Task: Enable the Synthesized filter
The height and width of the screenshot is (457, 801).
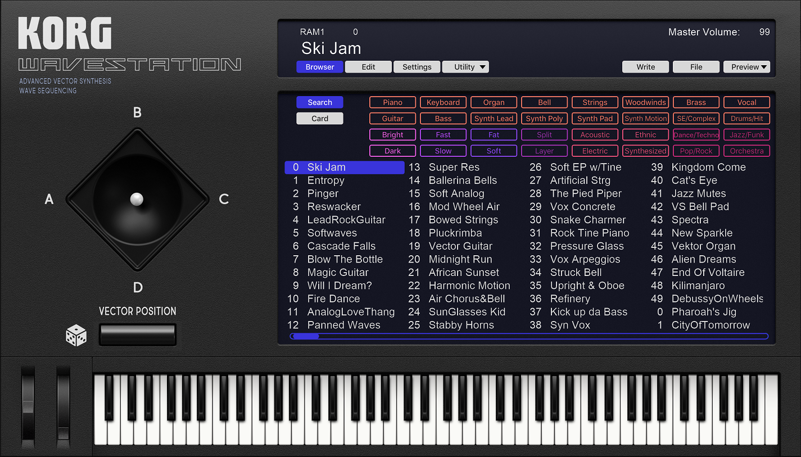Action: click(x=645, y=151)
